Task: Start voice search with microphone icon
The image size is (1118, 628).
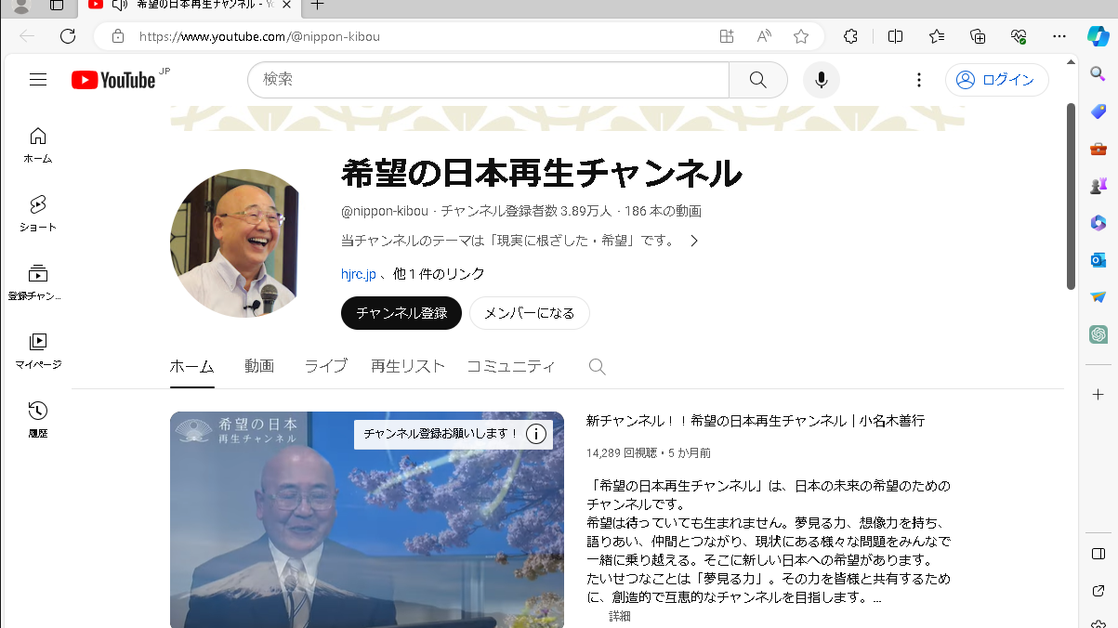Action: 821,80
